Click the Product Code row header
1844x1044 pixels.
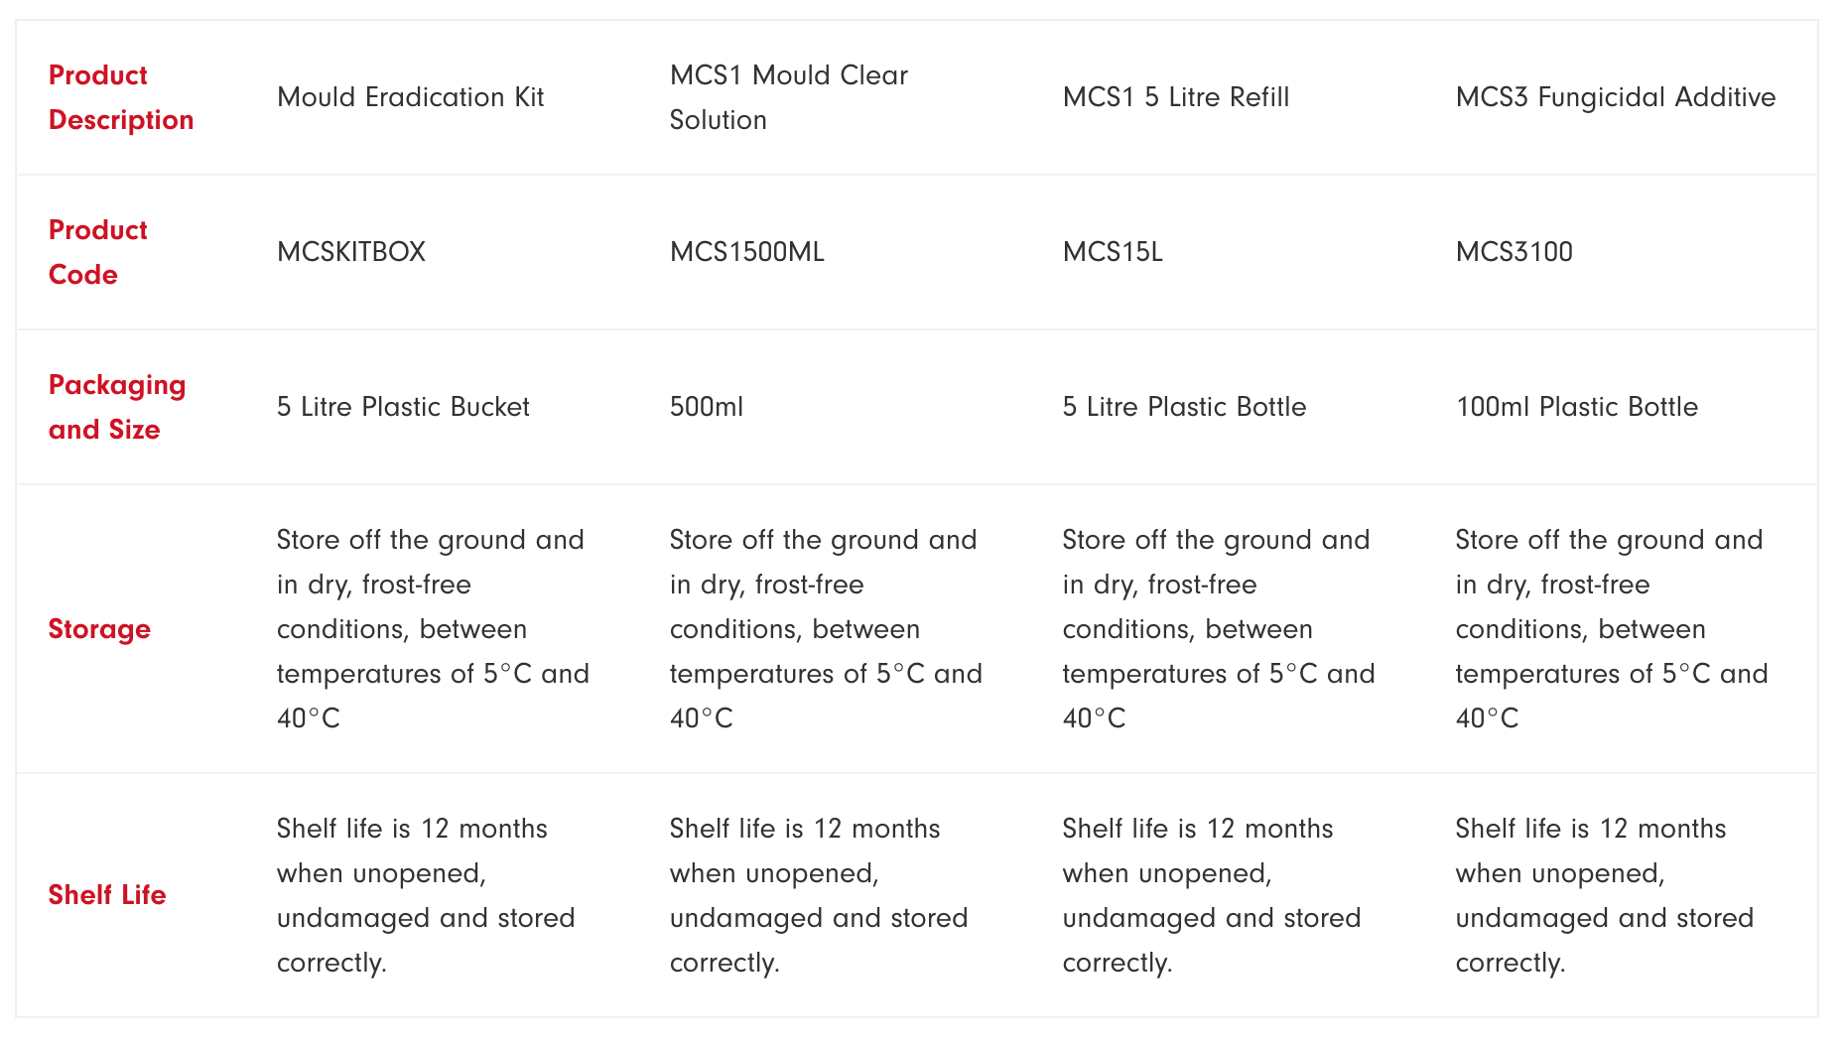pyautogui.click(x=97, y=252)
